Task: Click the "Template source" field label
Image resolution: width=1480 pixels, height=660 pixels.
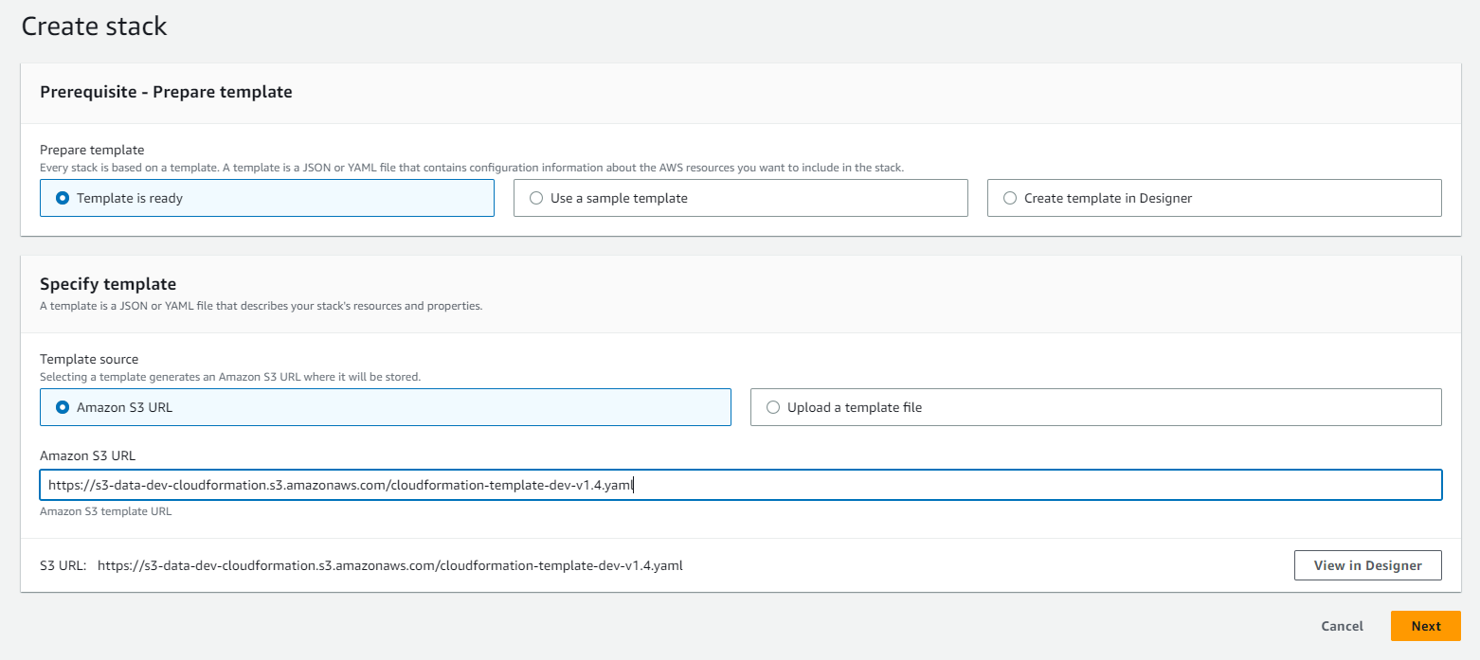Action: click(x=89, y=359)
